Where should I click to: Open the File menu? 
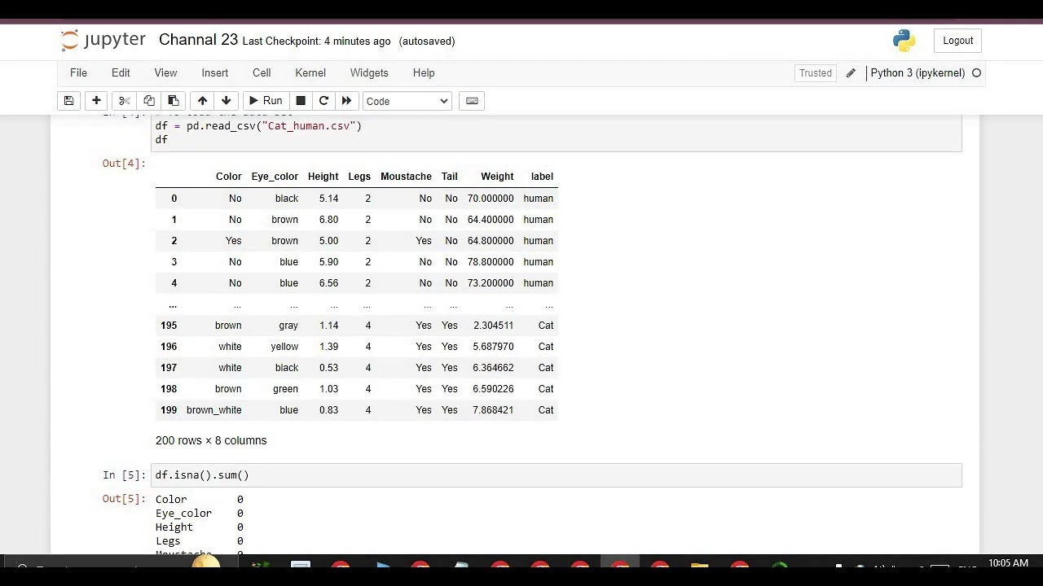[78, 72]
